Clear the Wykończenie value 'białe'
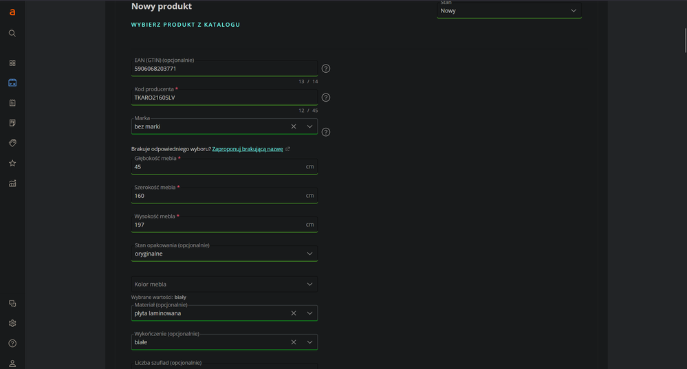The image size is (687, 369). 294,342
